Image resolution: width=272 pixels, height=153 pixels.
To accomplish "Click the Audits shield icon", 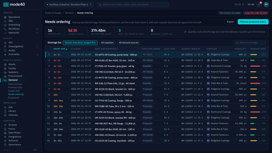I will (5, 50).
